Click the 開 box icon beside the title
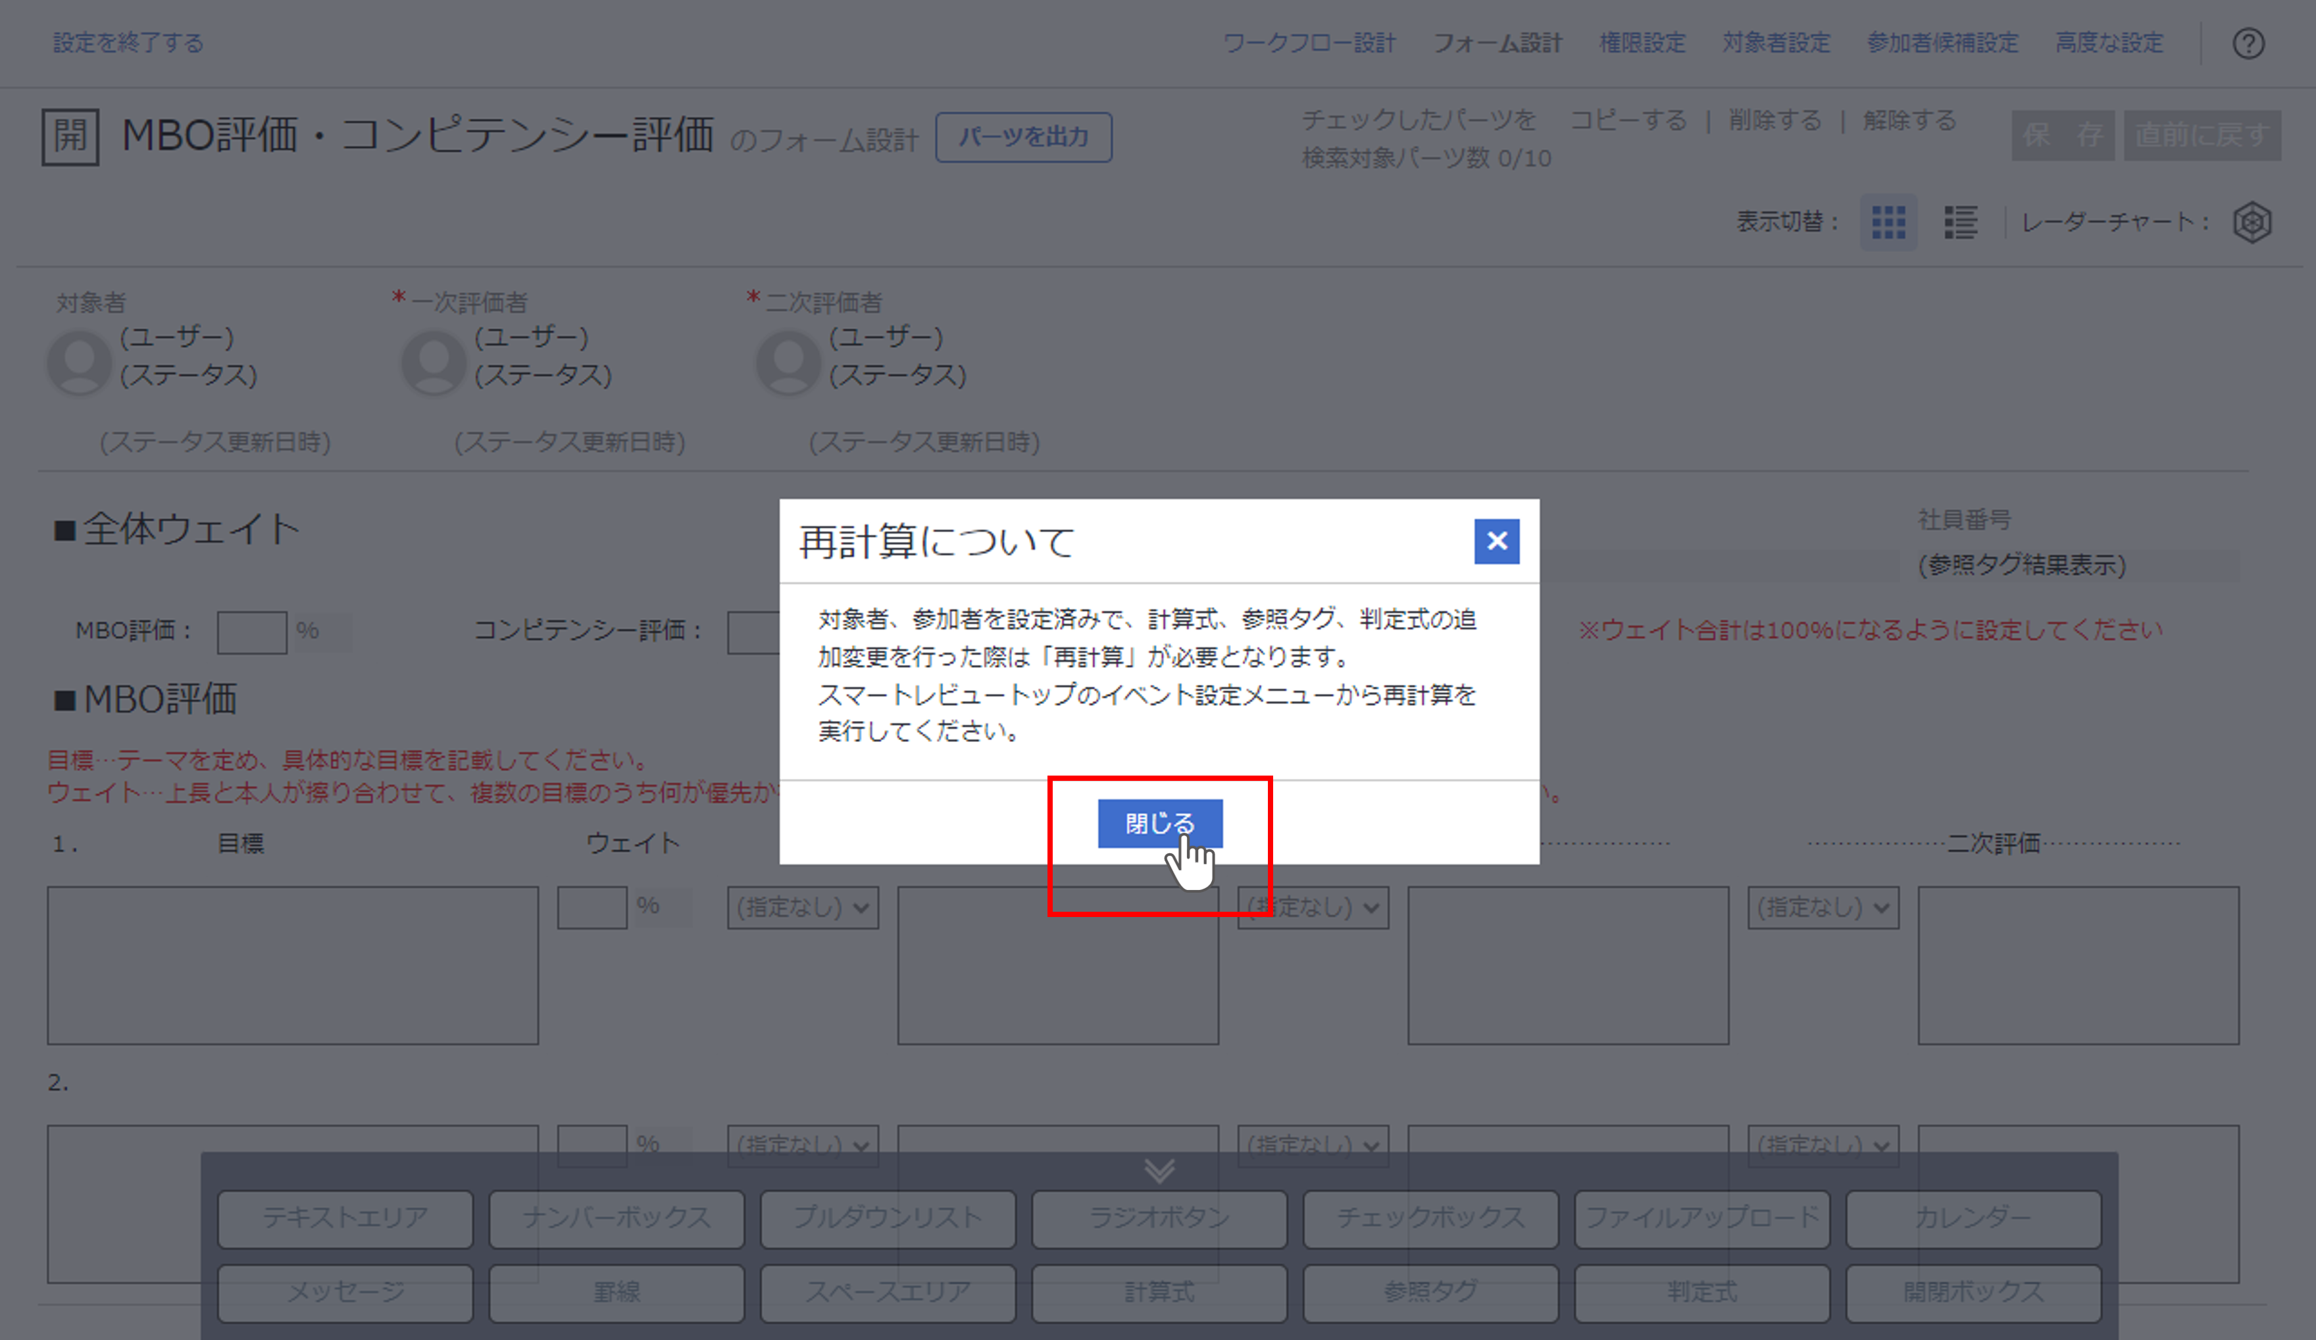This screenshot has height=1340, width=2316. coord(71,136)
